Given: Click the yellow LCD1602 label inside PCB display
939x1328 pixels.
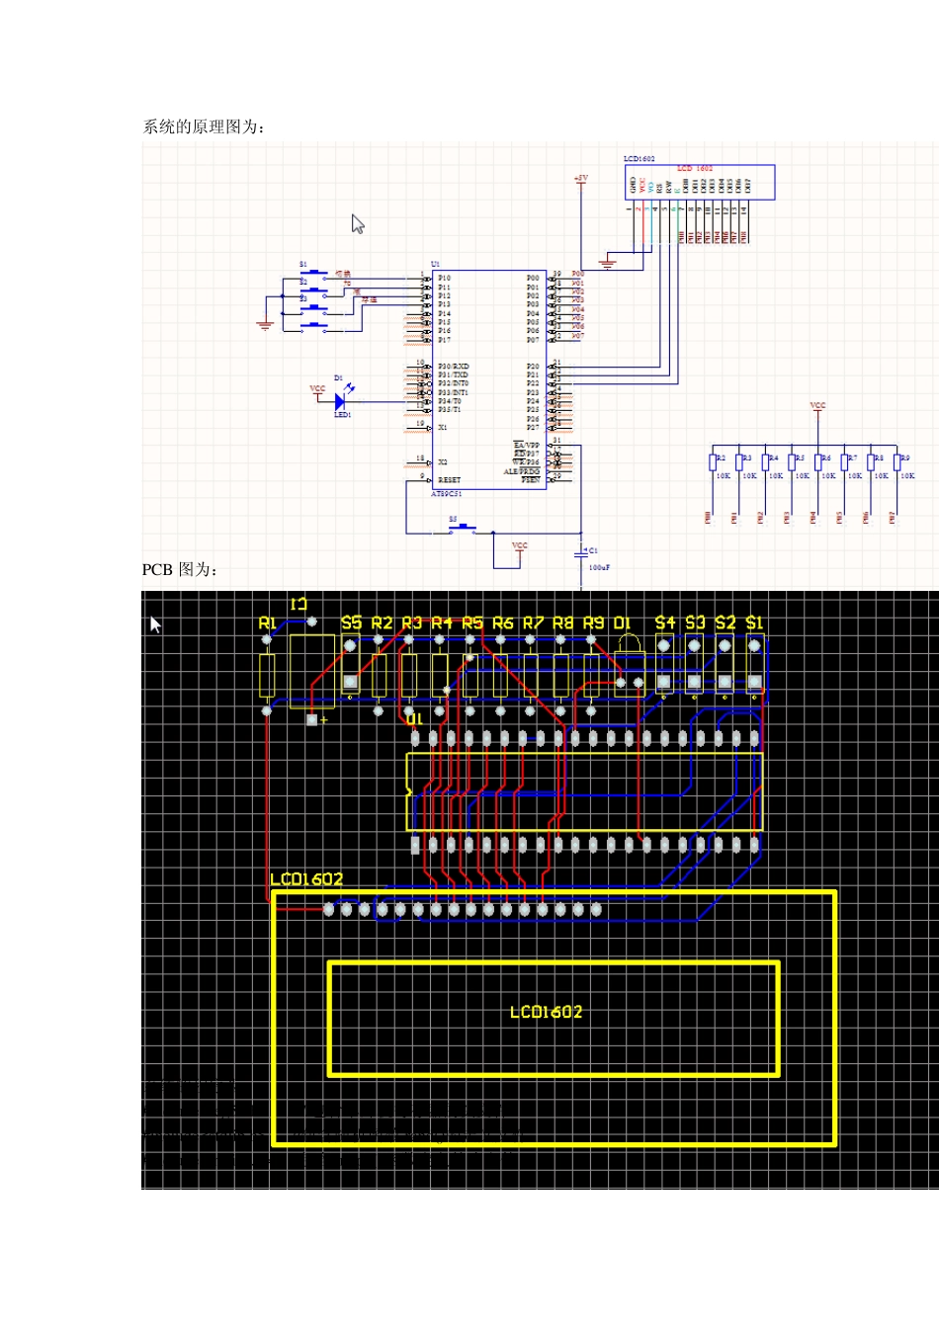Looking at the screenshot, I should coord(546,1012).
